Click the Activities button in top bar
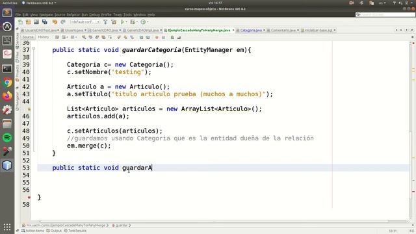Image resolution: width=416 pixels, height=234 pixels. click(x=10, y=3)
